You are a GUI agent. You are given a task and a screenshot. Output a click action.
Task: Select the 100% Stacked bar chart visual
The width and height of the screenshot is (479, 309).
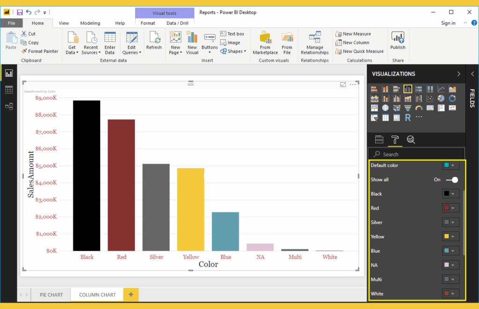point(419,89)
